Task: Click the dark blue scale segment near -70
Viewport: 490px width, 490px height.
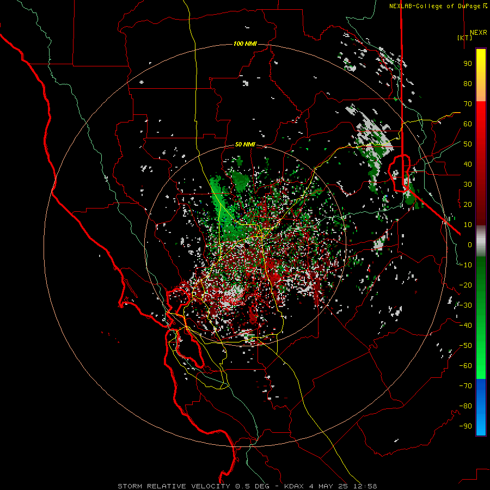Action: 481,388
